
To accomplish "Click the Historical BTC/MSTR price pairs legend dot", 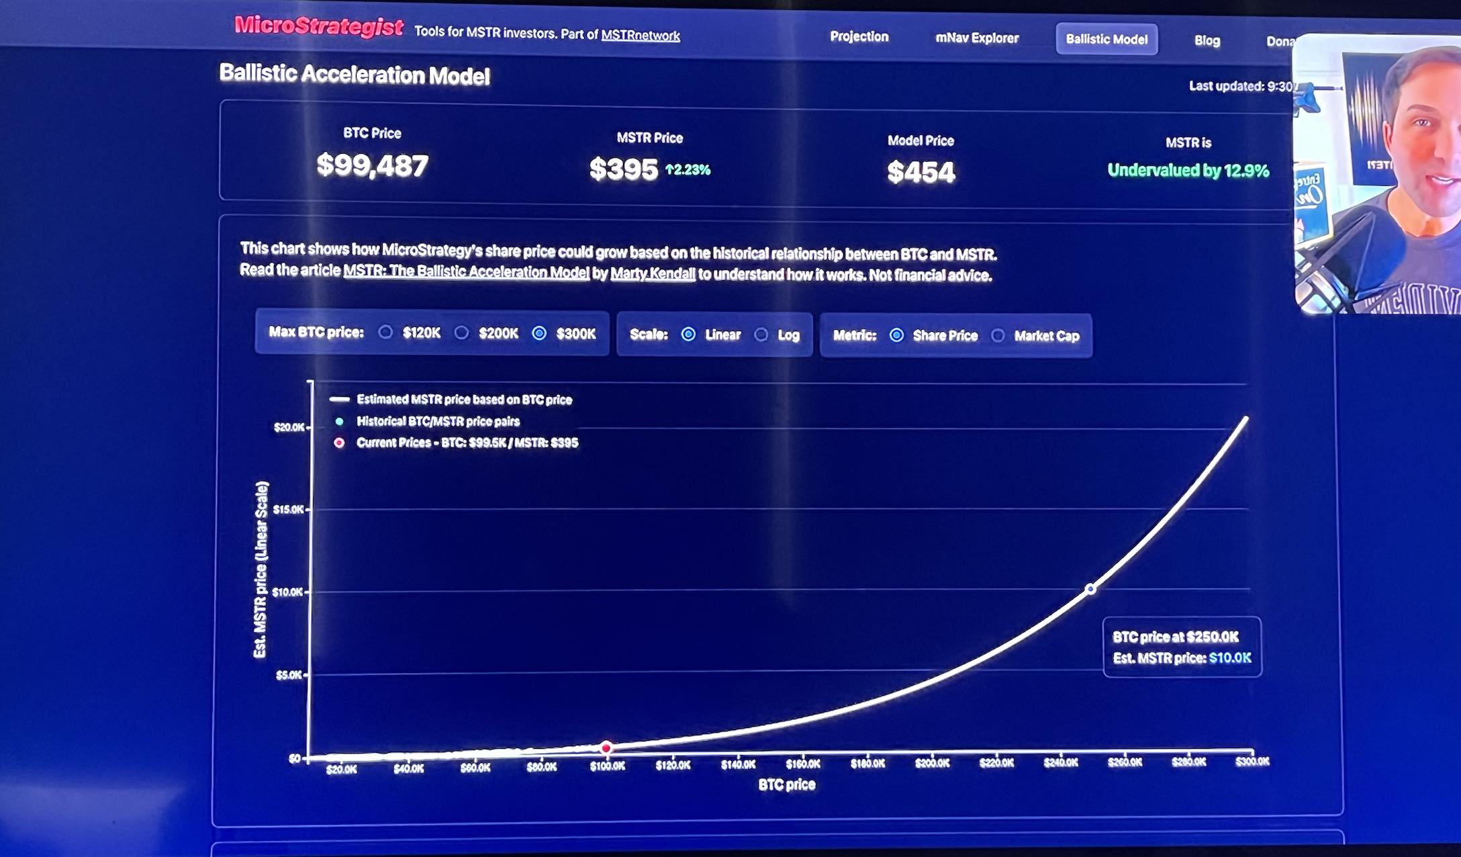I will pyautogui.click(x=339, y=421).
